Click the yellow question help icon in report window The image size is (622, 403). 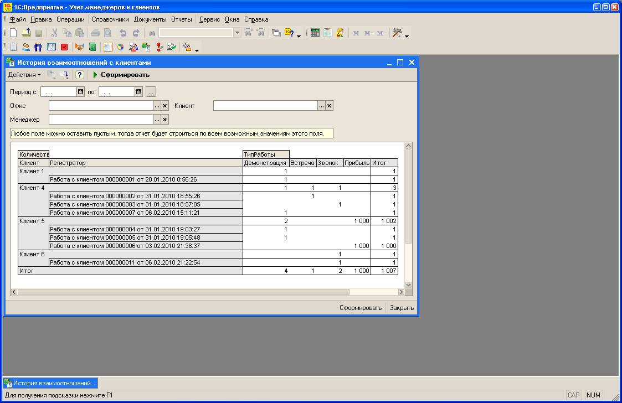[x=79, y=75]
